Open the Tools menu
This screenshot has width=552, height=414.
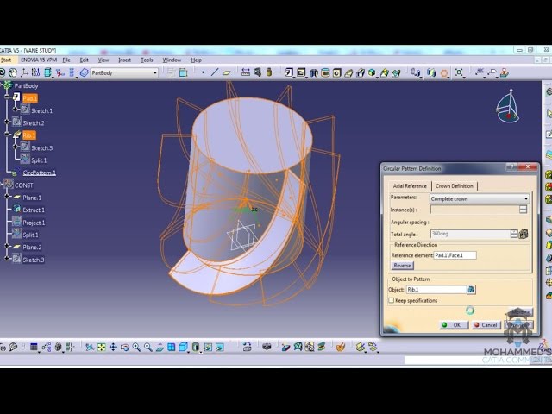tap(147, 60)
